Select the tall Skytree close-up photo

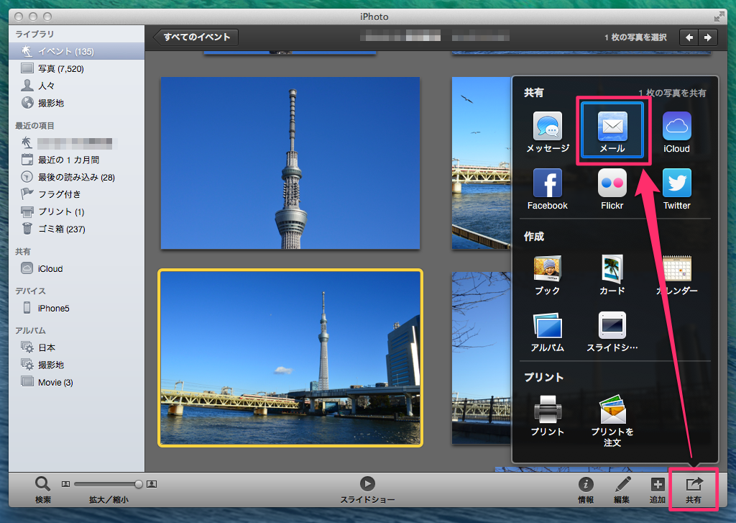pyautogui.click(x=290, y=163)
